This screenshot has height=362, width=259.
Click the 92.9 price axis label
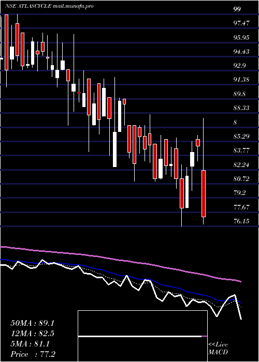239,66
